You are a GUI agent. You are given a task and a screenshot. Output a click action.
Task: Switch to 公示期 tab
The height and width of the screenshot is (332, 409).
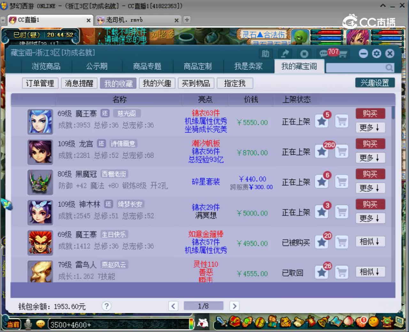click(x=96, y=66)
